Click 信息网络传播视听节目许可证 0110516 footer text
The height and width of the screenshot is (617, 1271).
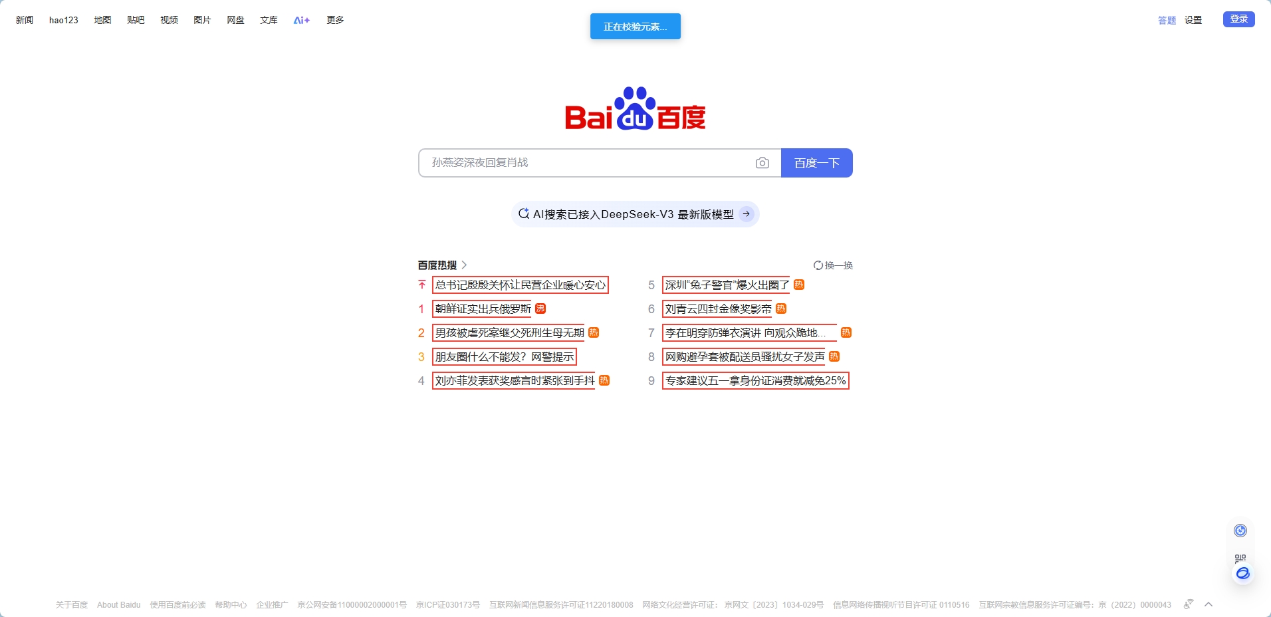click(x=901, y=605)
